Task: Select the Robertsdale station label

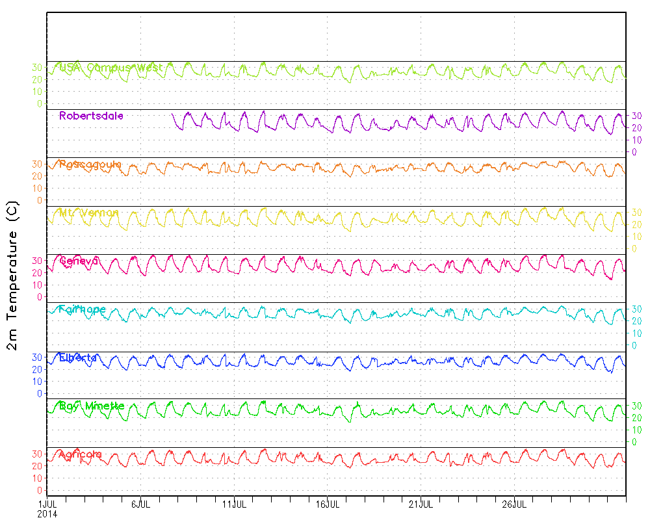Action: 91,116
